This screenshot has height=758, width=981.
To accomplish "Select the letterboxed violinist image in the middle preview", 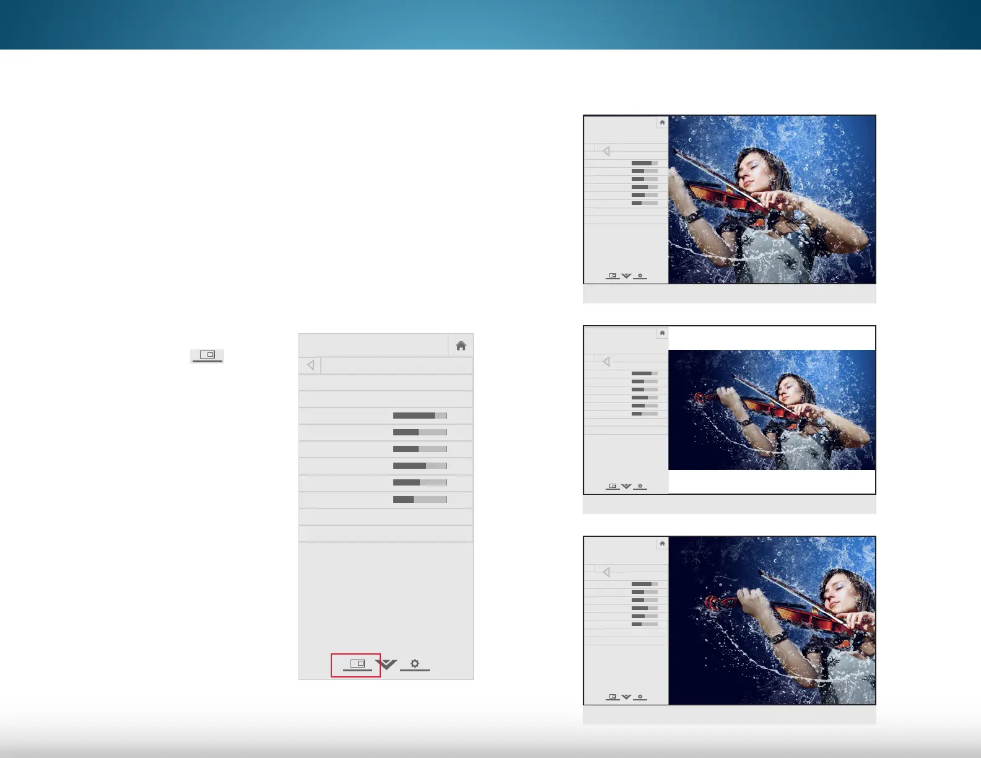I will [772, 410].
